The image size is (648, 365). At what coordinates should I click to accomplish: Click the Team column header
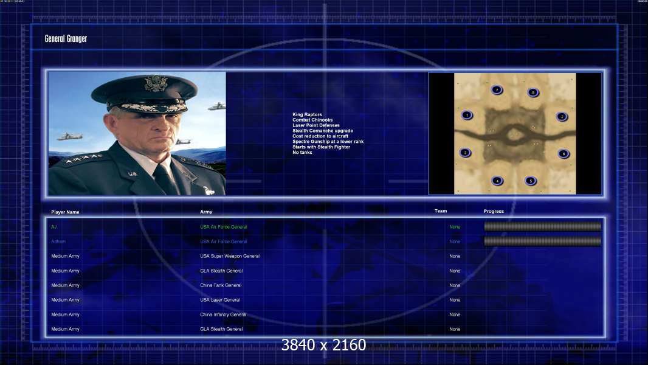click(x=441, y=211)
